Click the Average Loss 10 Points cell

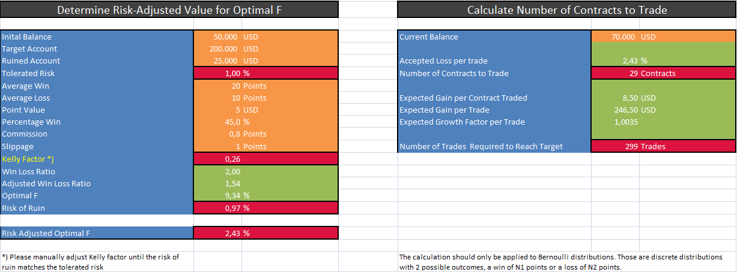point(266,98)
